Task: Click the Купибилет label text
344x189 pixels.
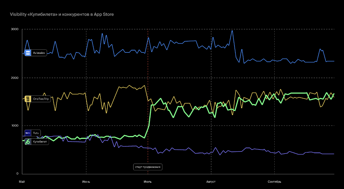Action: pos(40,141)
